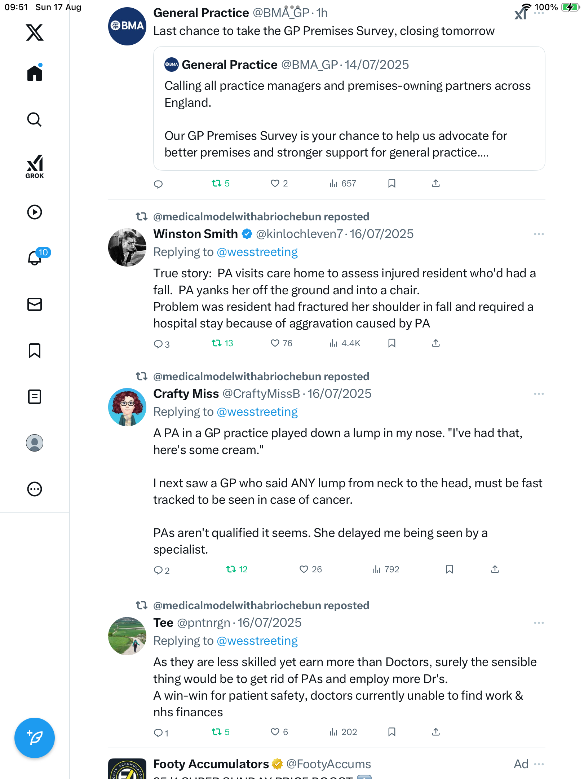Open more options on the Footy Accumulators ad
This screenshot has height=779, width=584.
(x=539, y=764)
